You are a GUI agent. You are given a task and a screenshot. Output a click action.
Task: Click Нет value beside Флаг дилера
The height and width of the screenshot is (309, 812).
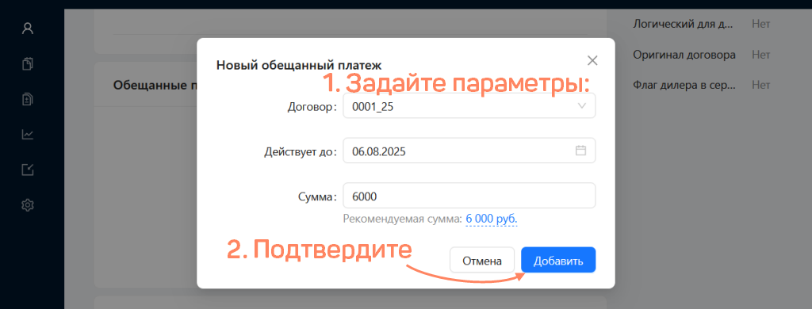760,84
